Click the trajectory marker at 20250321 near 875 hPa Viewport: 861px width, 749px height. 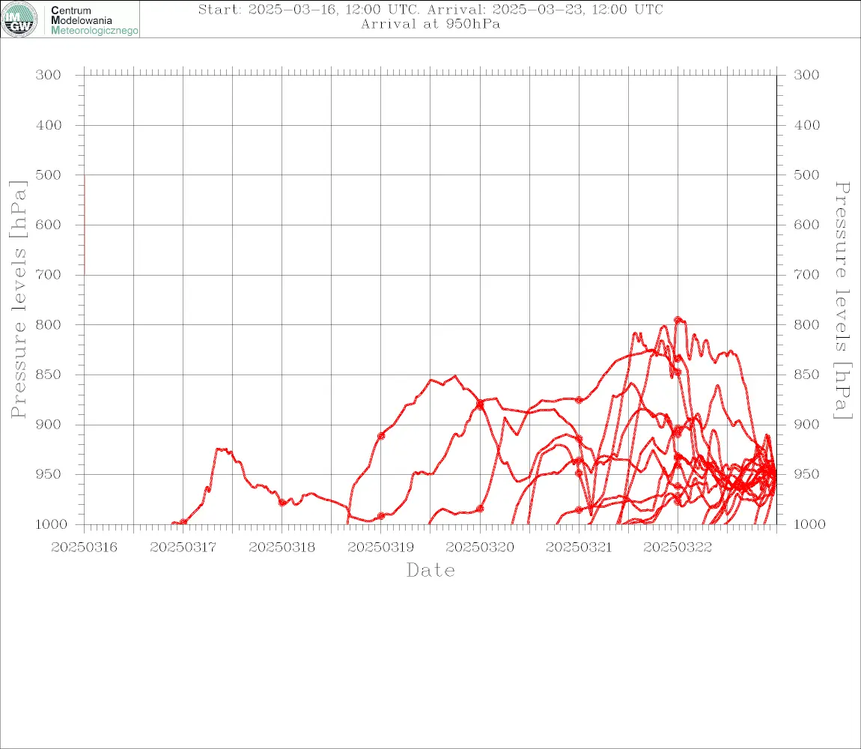pyautogui.click(x=579, y=400)
